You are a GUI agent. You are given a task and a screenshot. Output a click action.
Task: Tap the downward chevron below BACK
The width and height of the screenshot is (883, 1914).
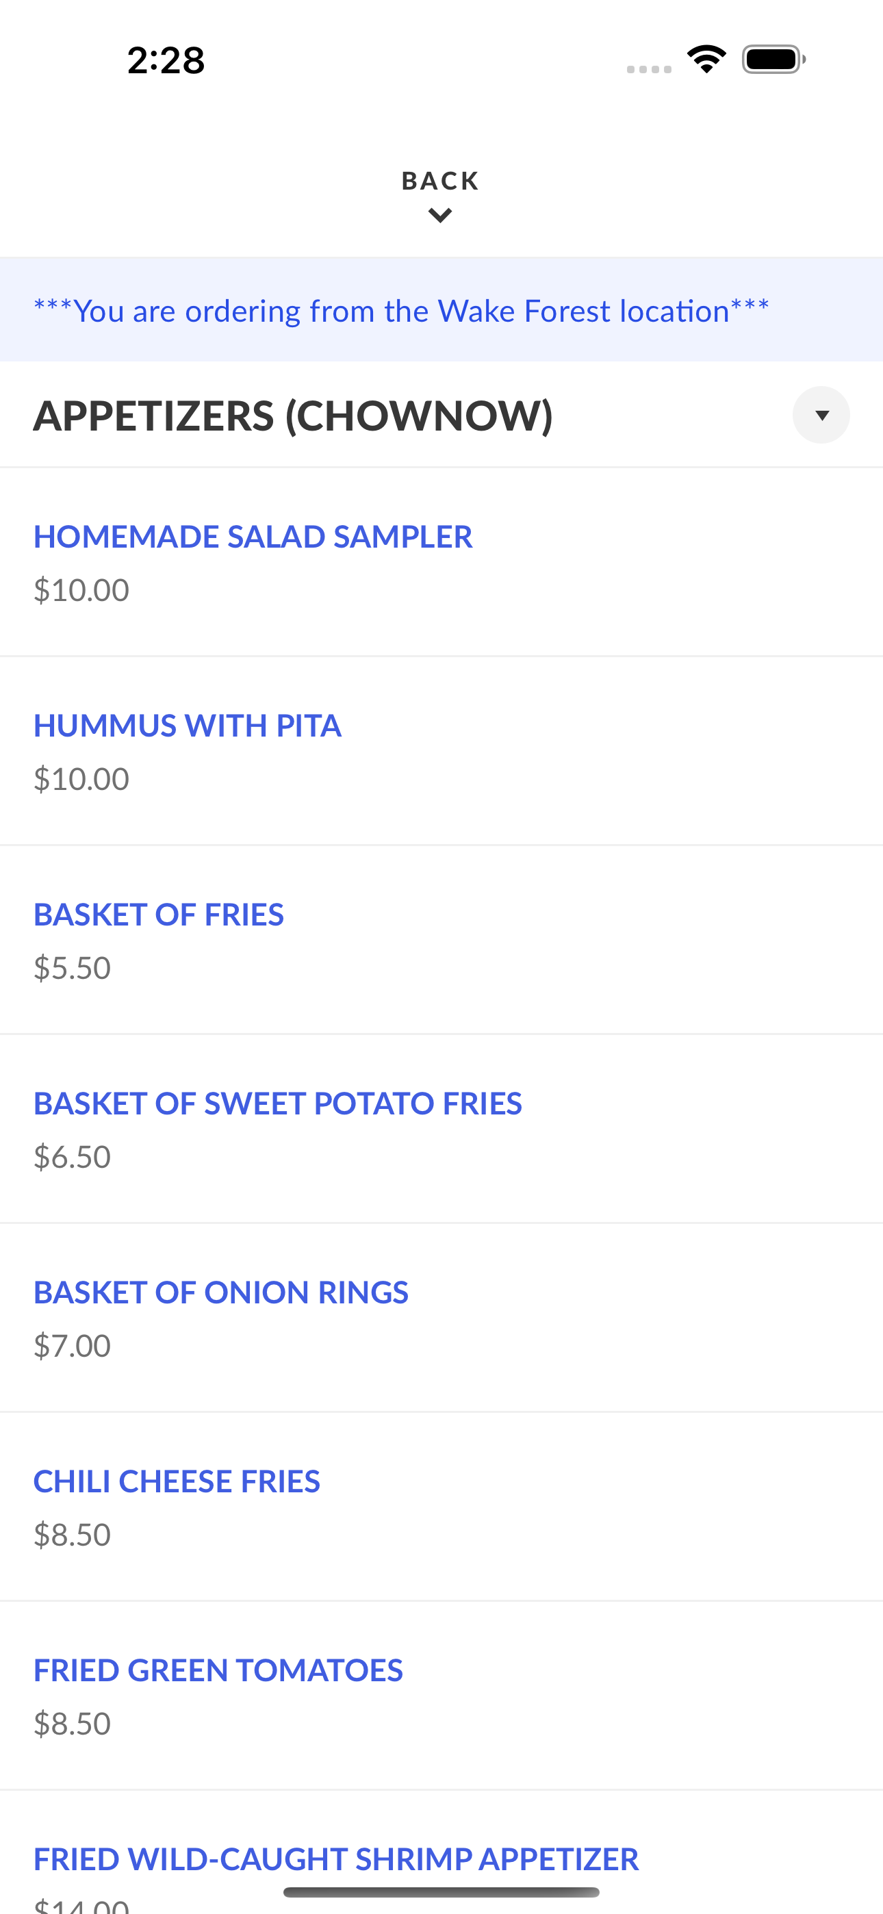441,216
